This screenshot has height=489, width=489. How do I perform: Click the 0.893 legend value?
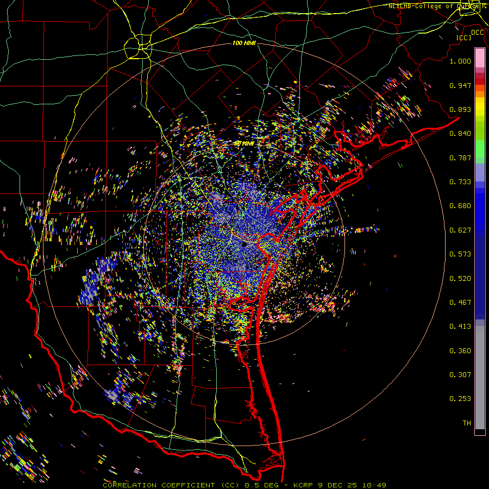coord(460,109)
